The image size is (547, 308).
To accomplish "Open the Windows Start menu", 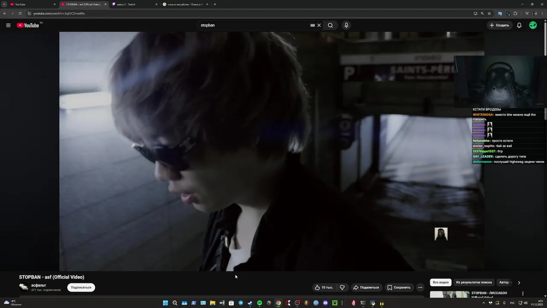I will pos(165,303).
